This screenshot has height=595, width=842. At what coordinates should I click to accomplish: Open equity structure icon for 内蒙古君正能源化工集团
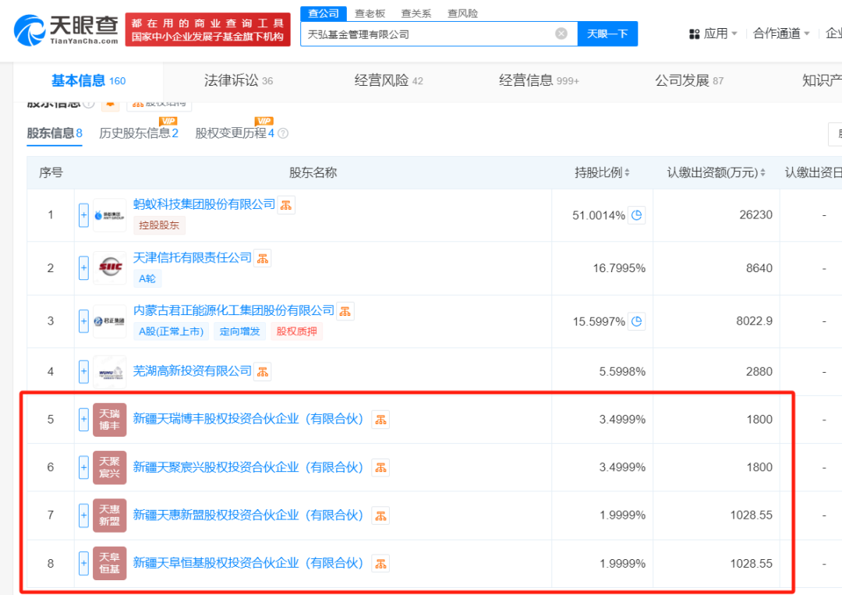(345, 311)
